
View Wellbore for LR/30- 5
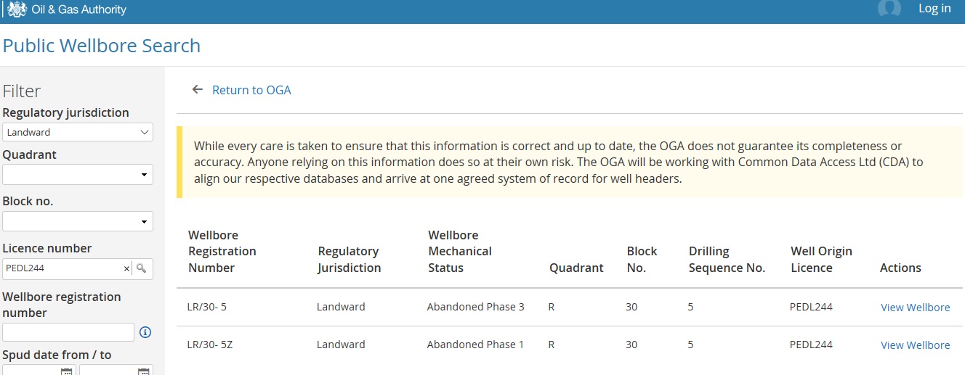(916, 308)
